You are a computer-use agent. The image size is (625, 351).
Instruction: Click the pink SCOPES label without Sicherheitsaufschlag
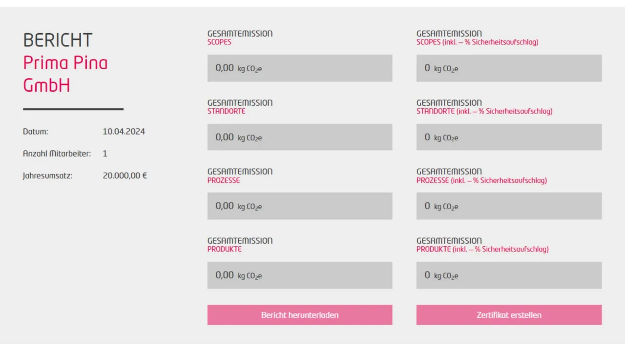[x=219, y=42]
